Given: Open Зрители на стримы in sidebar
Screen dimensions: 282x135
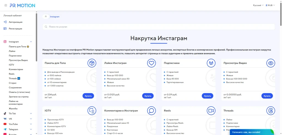Looking at the screenshot, I should (19, 97).
